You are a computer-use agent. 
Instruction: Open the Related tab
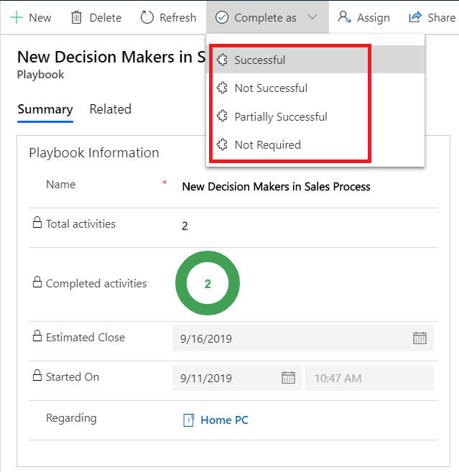point(110,109)
